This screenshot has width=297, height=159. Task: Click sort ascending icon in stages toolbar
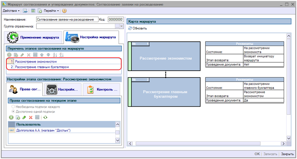[56, 54]
